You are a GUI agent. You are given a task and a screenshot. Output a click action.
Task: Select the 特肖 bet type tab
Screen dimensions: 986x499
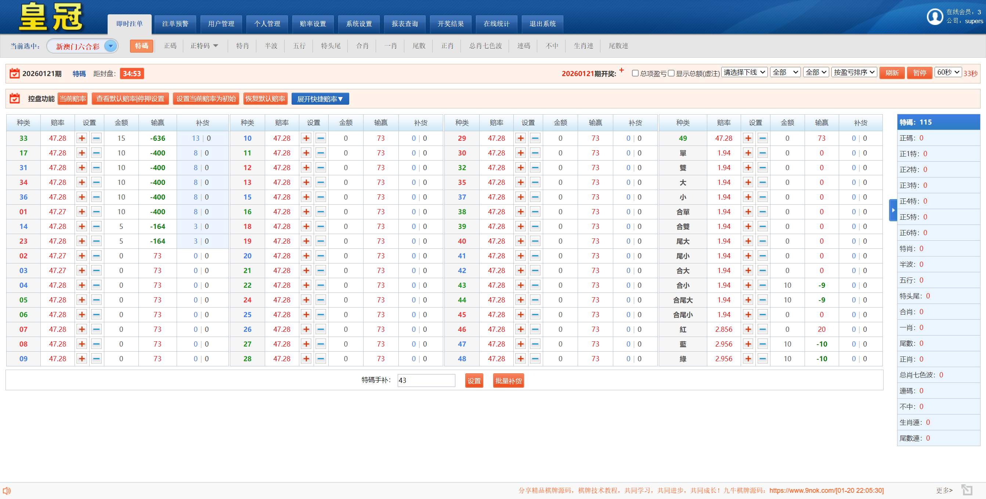[x=242, y=46]
